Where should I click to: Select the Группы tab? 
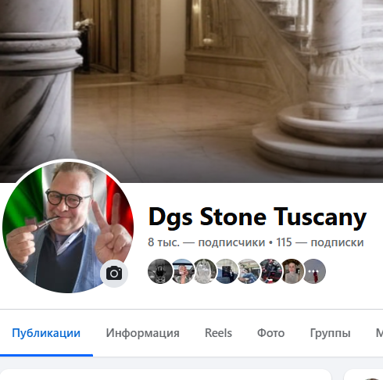click(330, 333)
